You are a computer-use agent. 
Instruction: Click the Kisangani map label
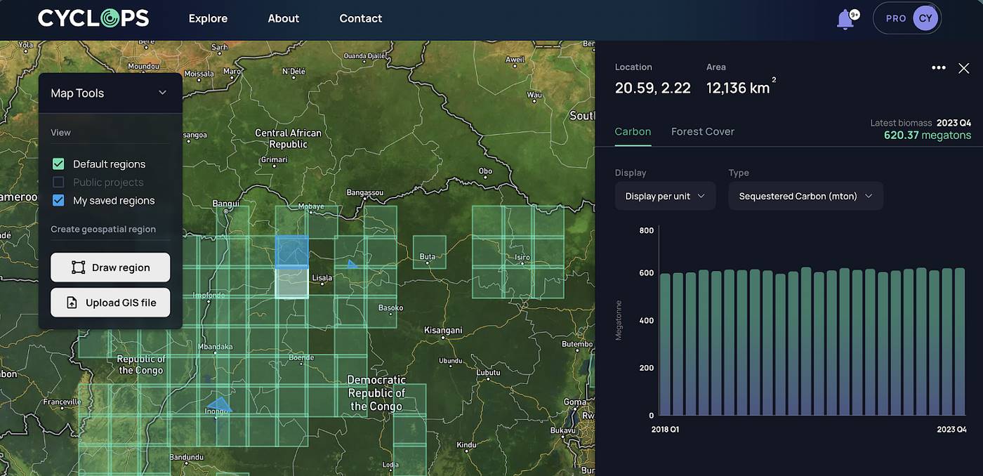pos(443,330)
